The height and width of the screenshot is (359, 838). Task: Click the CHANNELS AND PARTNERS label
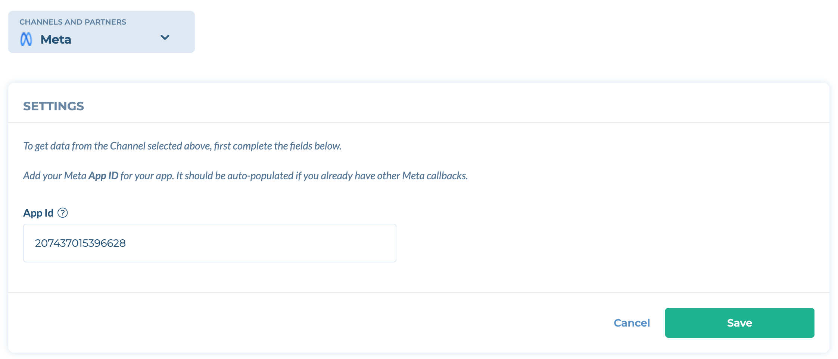[x=73, y=22]
